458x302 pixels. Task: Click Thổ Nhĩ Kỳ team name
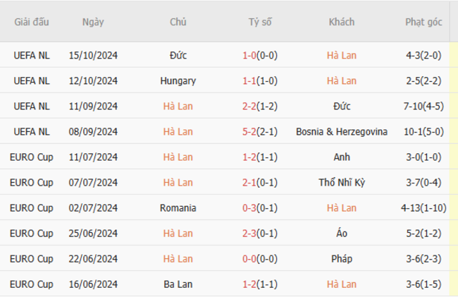342,183
